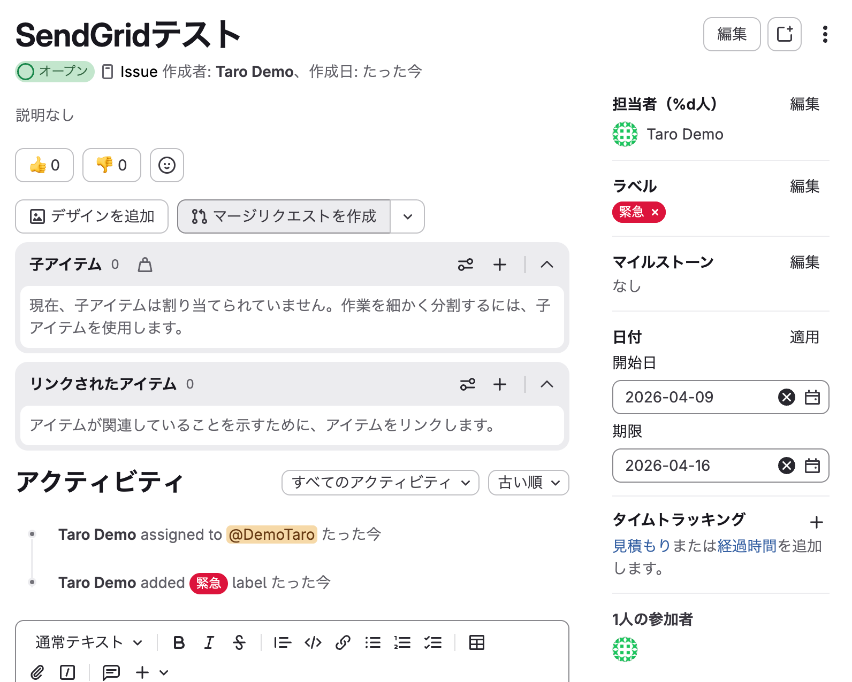Click the 編集 button beside the issue title
Image resolution: width=852 pixels, height=682 pixels.
click(x=732, y=34)
